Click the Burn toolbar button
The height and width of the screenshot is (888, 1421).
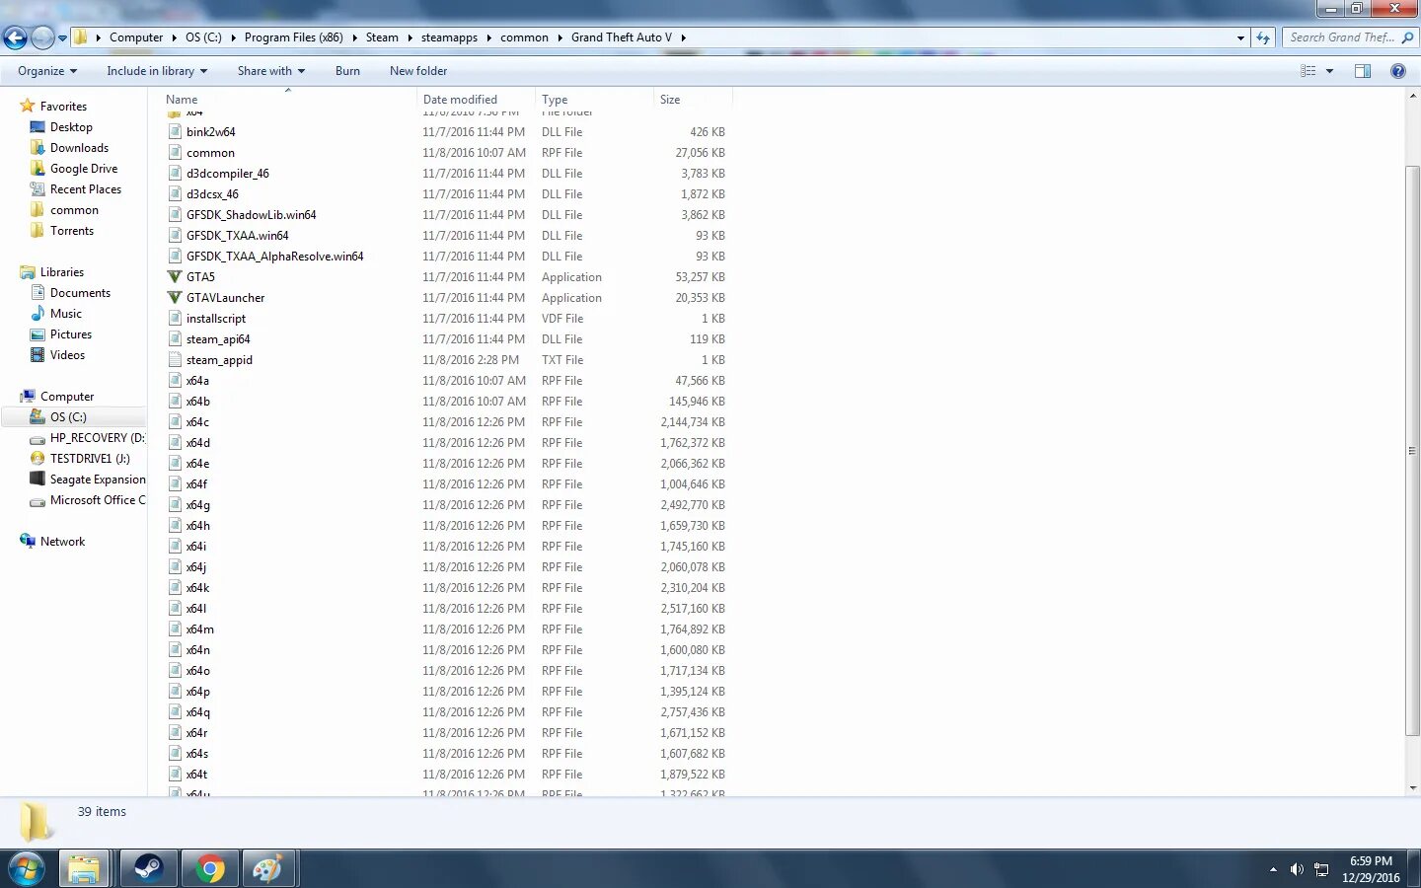[x=347, y=71]
